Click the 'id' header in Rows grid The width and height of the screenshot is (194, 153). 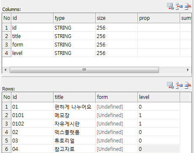(x=32, y=97)
